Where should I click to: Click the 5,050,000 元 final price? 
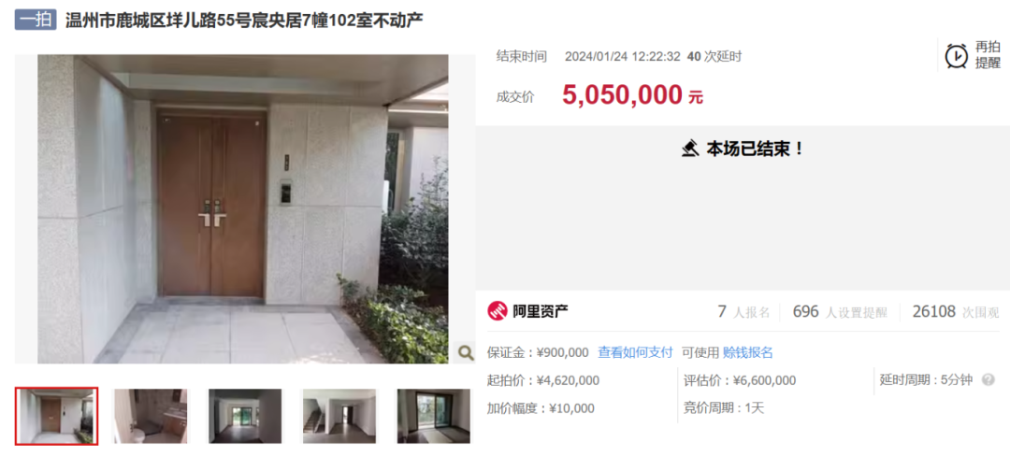pos(632,94)
